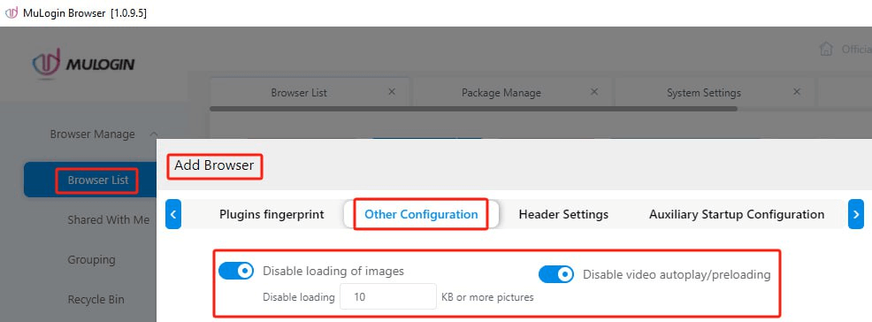Close the Browser List tab
Image resolution: width=872 pixels, height=322 pixels.
point(392,92)
